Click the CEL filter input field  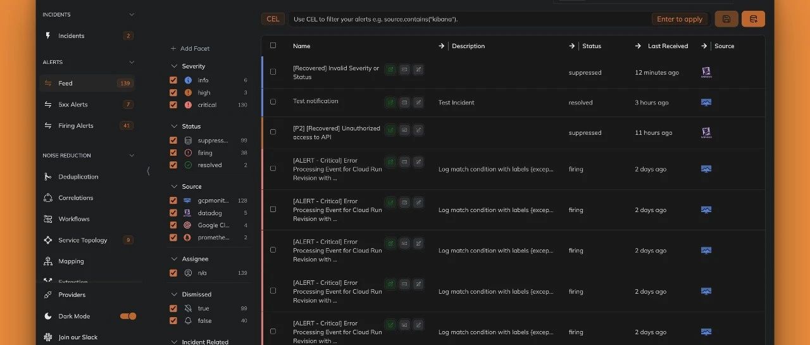pyautogui.click(x=499, y=19)
